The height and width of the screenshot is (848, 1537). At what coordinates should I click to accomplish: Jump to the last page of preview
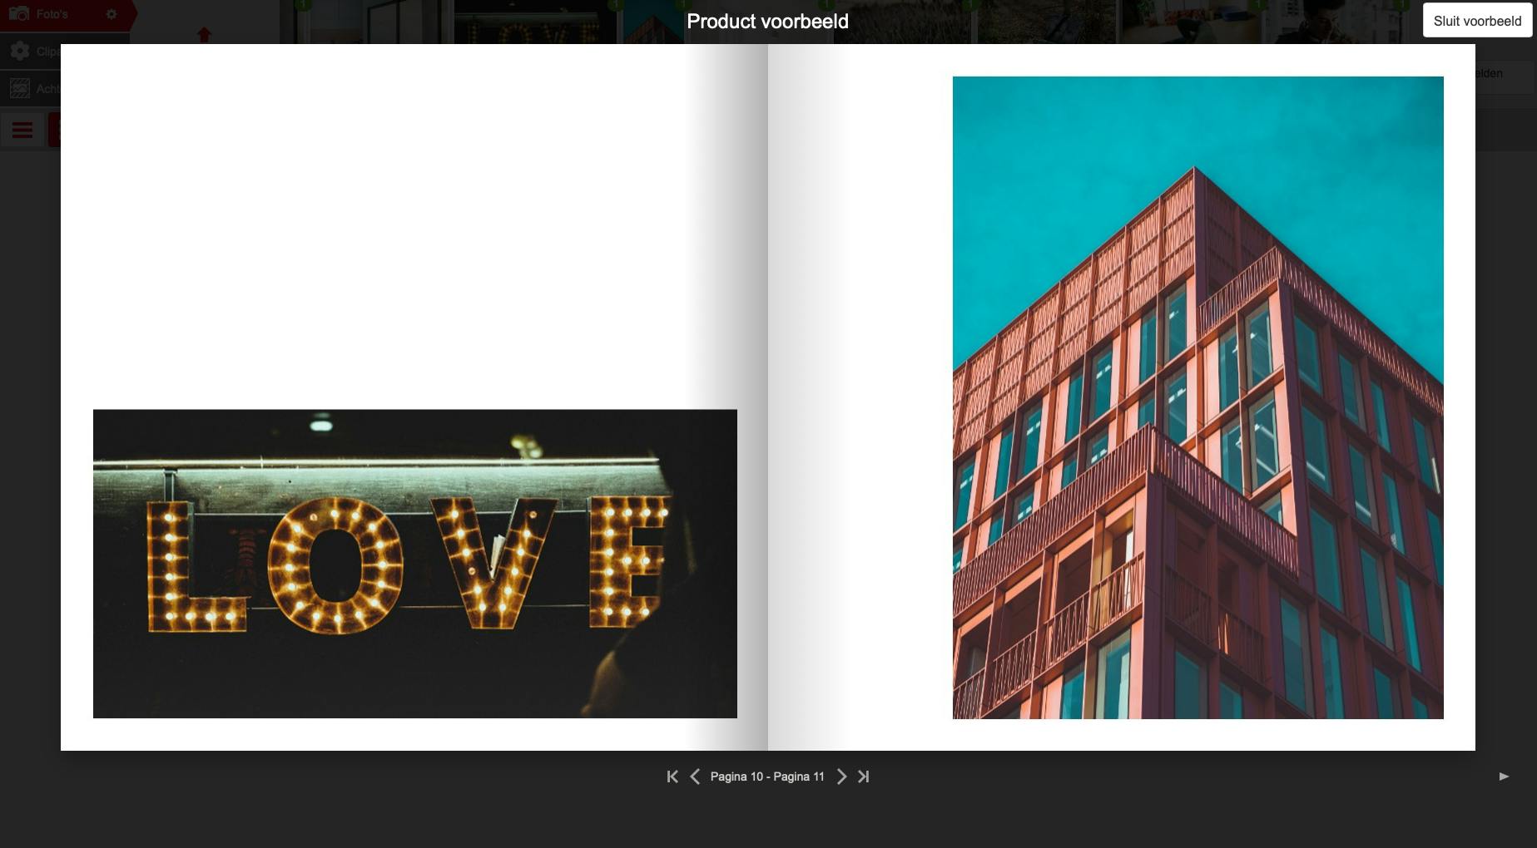click(x=864, y=777)
